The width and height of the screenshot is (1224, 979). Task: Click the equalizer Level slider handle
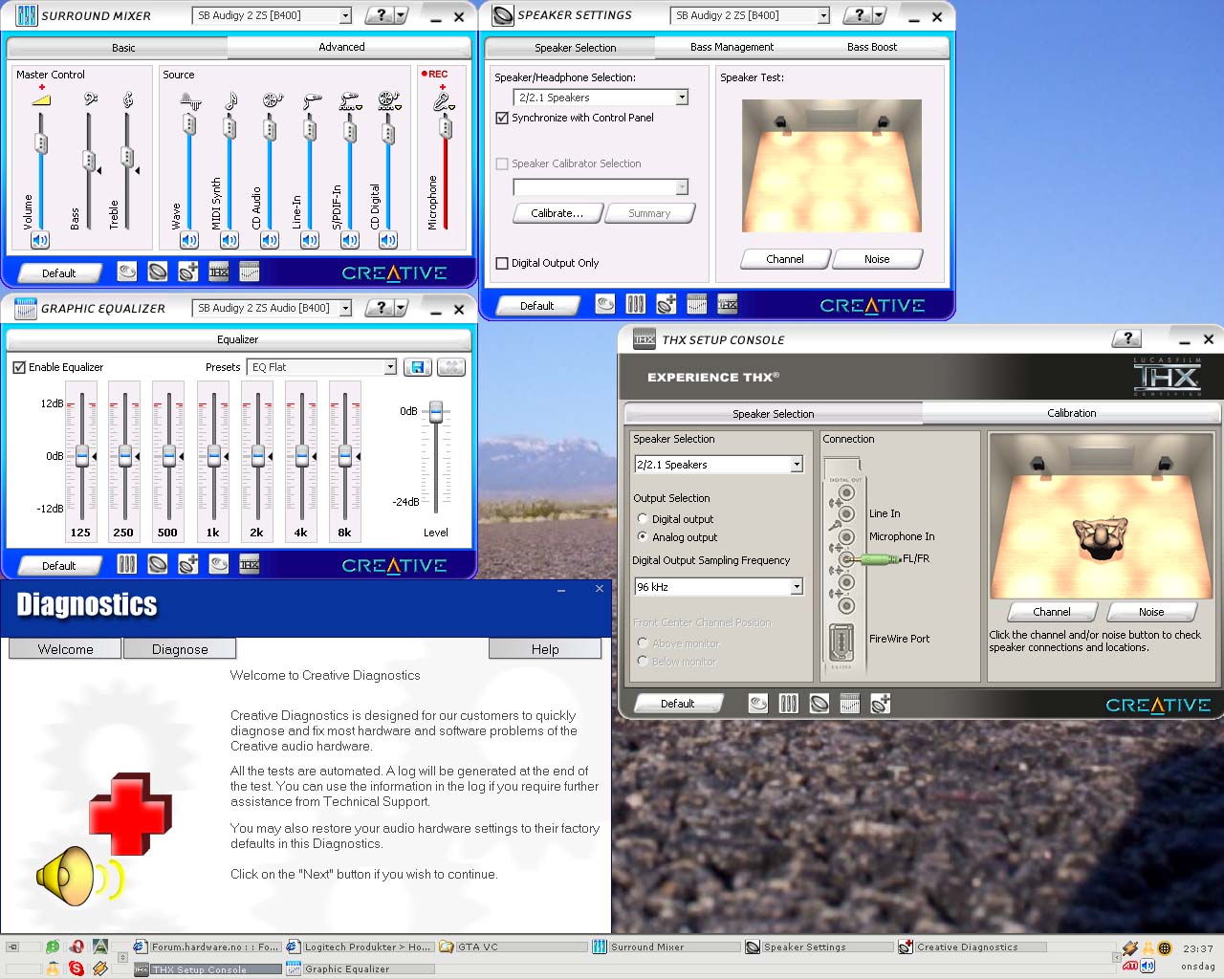(436, 412)
